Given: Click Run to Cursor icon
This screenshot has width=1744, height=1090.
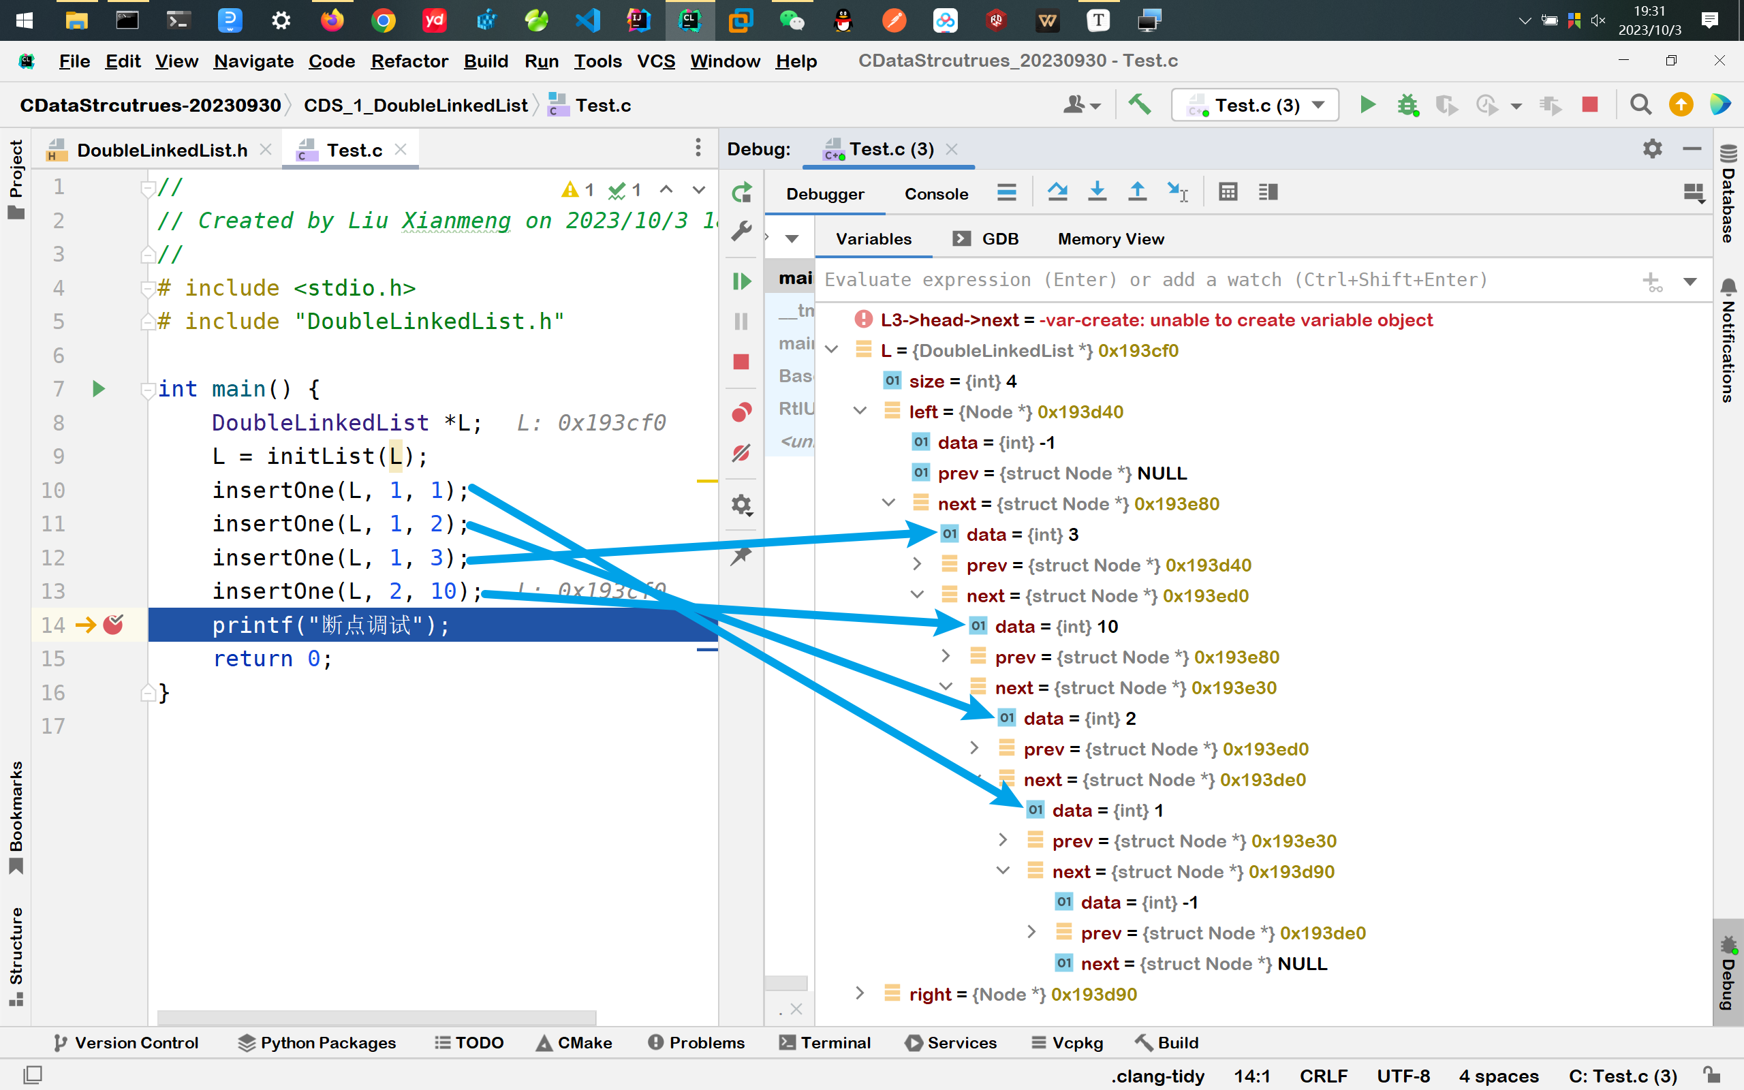Looking at the screenshot, I should pyautogui.click(x=1178, y=191).
